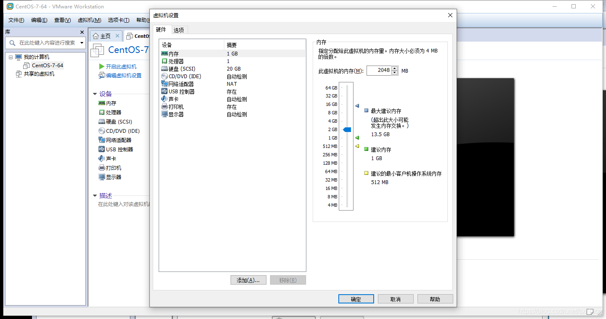Click the green recommended memory marker
Screen dimensions: 606x319
tap(357, 137)
